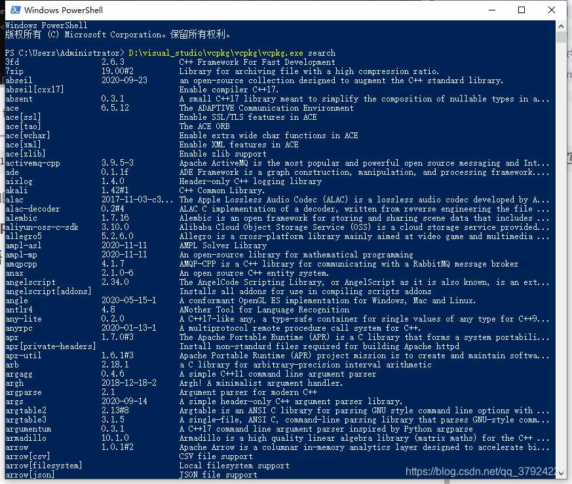Click the 'argtable2' package name

tap(26, 411)
